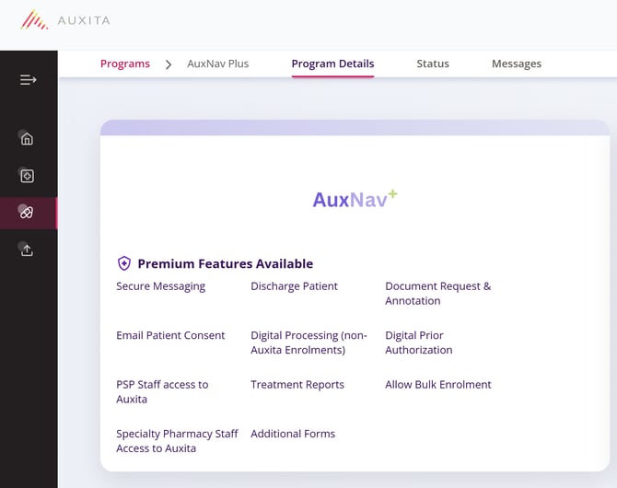The height and width of the screenshot is (488, 617).
Task: Select the Discharge Patient feature
Action: pos(294,286)
